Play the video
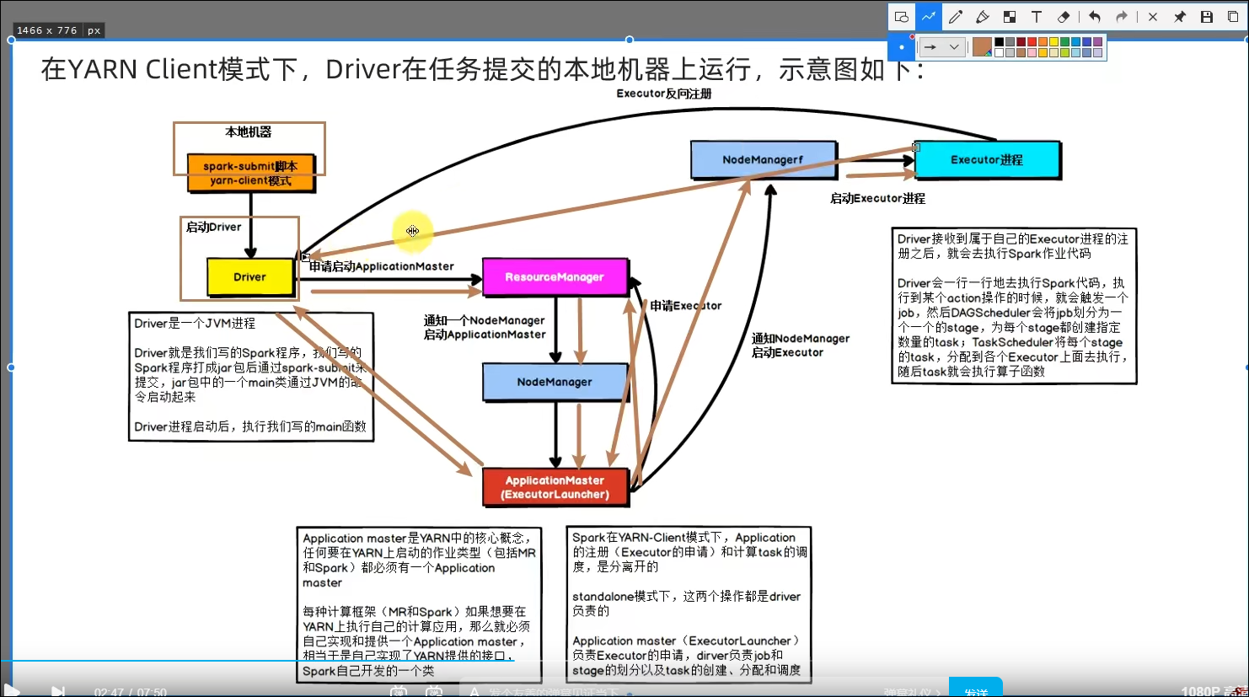The height and width of the screenshot is (697, 1249). click(x=10, y=691)
